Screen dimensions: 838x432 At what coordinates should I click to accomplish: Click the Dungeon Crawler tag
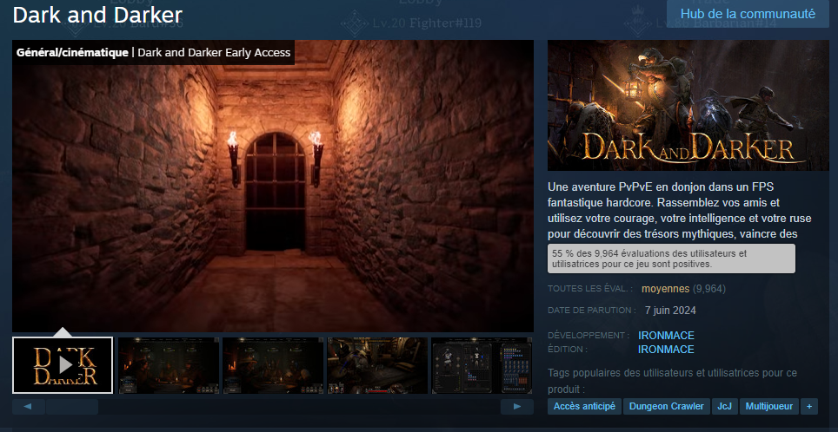pos(667,406)
